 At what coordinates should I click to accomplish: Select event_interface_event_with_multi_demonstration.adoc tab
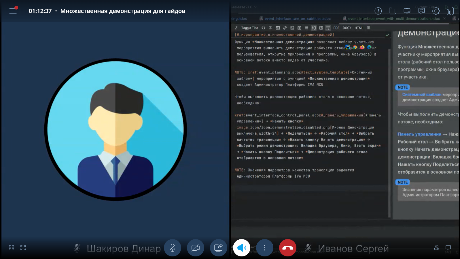(x=394, y=18)
